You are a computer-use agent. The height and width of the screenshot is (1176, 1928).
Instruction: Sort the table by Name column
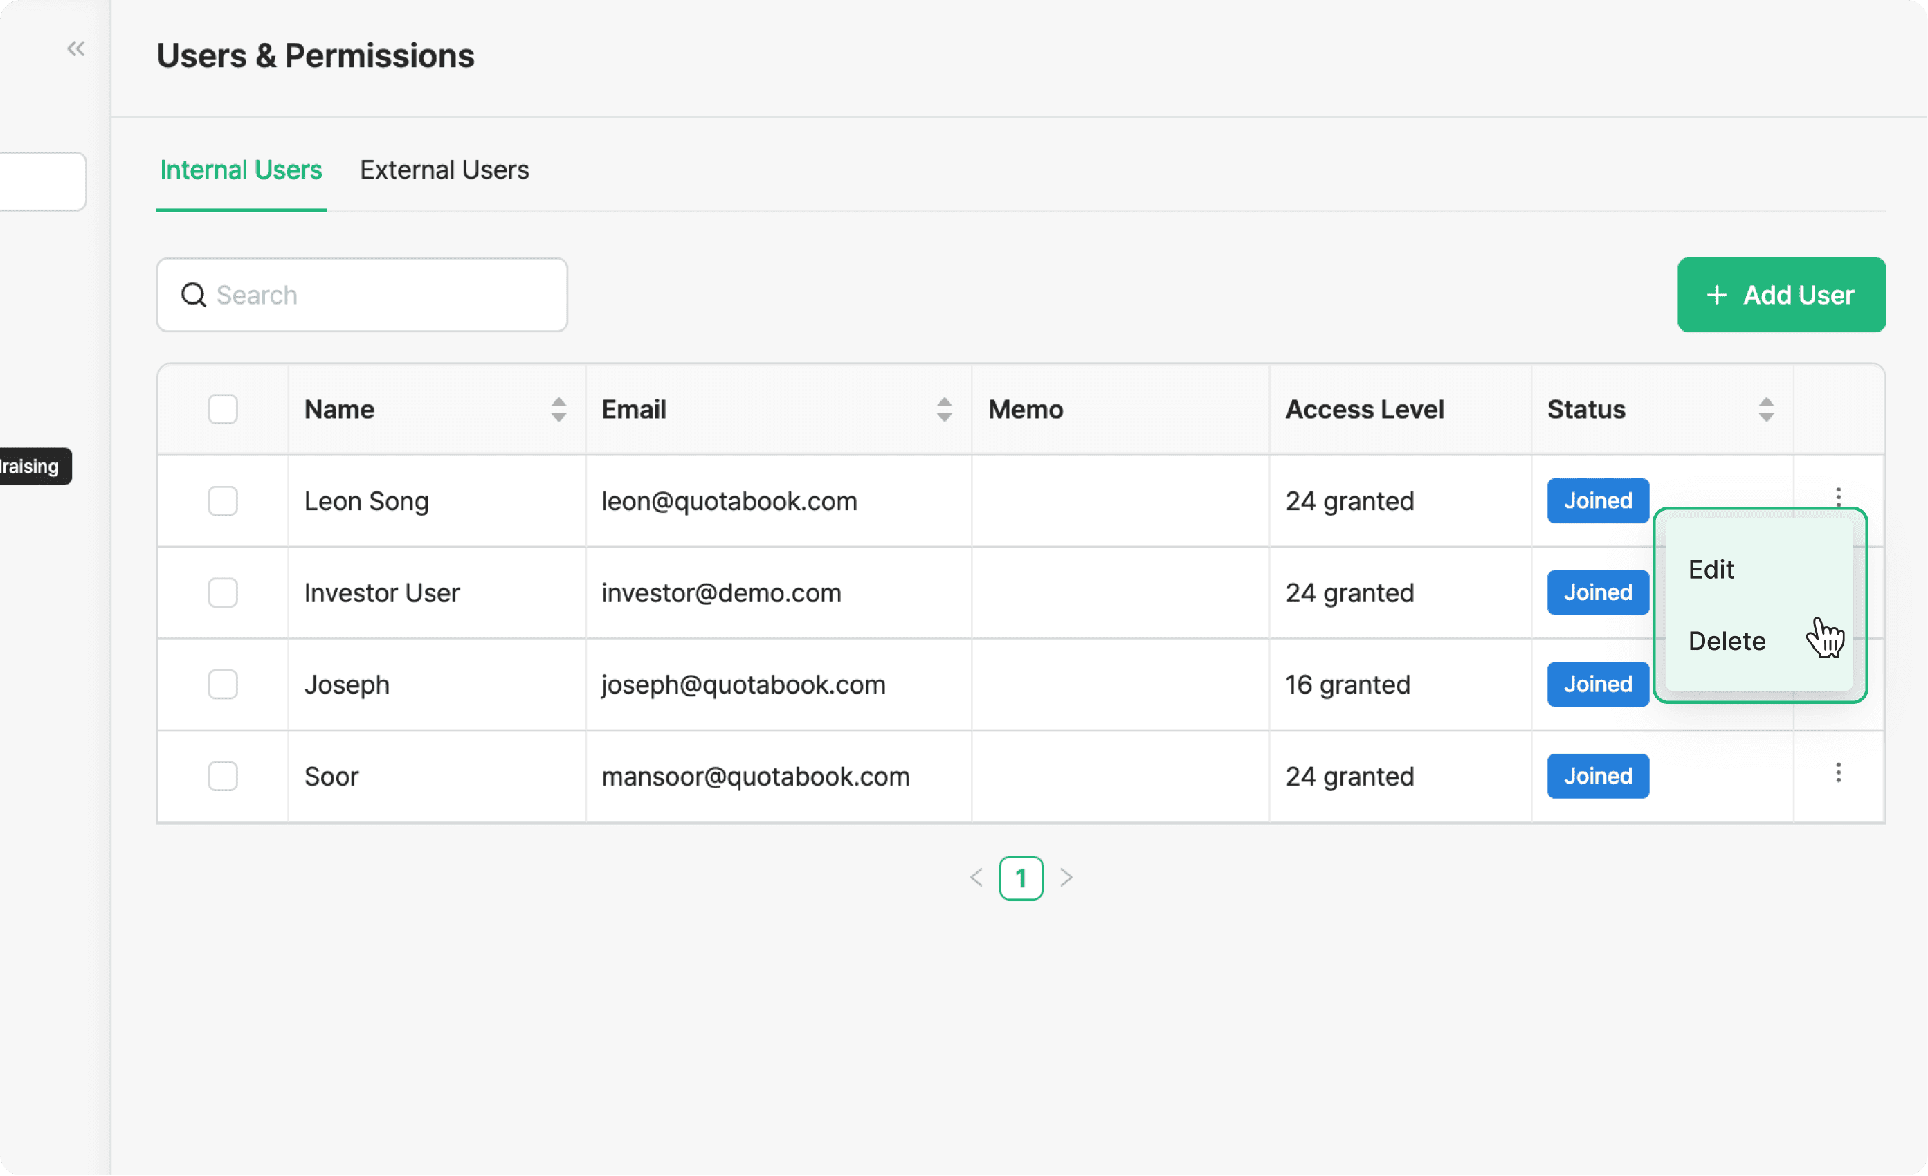pos(558,409)
